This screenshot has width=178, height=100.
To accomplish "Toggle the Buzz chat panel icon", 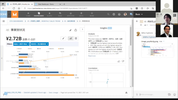I will 131,14.
